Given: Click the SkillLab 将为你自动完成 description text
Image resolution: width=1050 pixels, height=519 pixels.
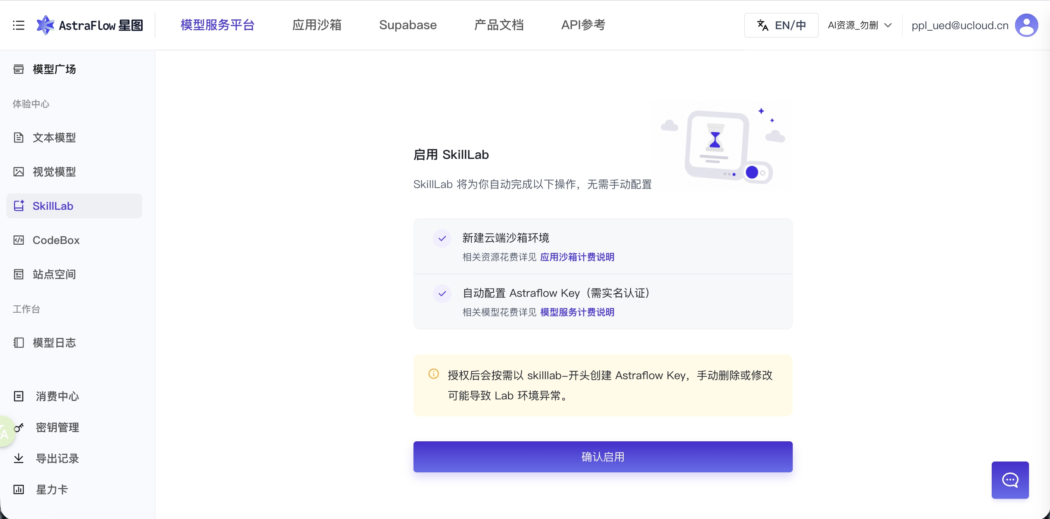Looking at the screenshot, I should [x=532, y=184].
